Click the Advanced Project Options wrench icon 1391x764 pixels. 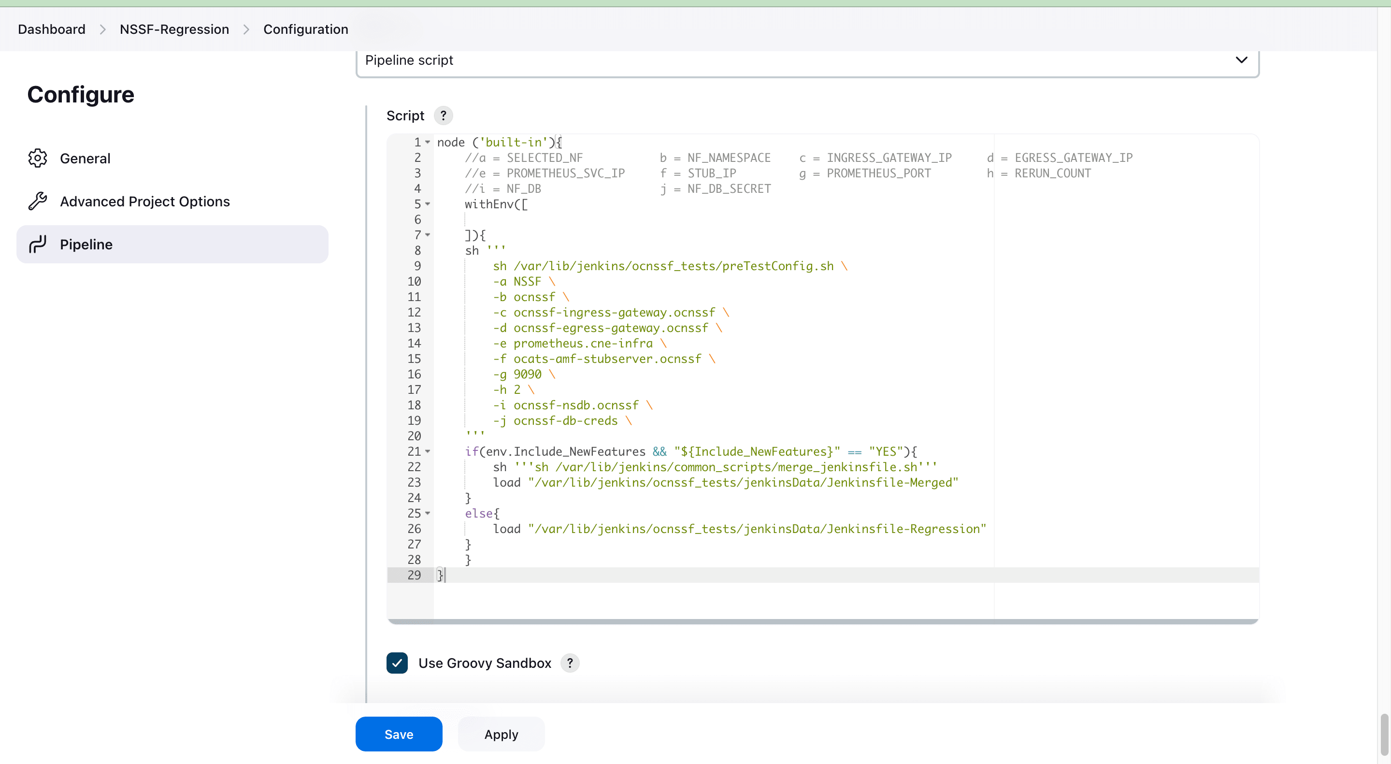pos(37,201)
